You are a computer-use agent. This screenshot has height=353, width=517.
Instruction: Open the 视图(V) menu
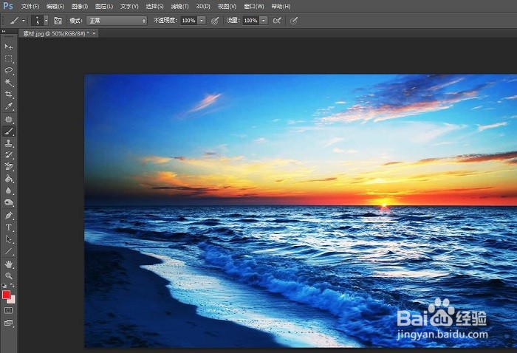coord(227,6)
